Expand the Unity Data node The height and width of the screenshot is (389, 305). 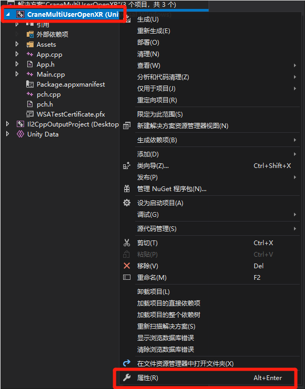[8, 134]
